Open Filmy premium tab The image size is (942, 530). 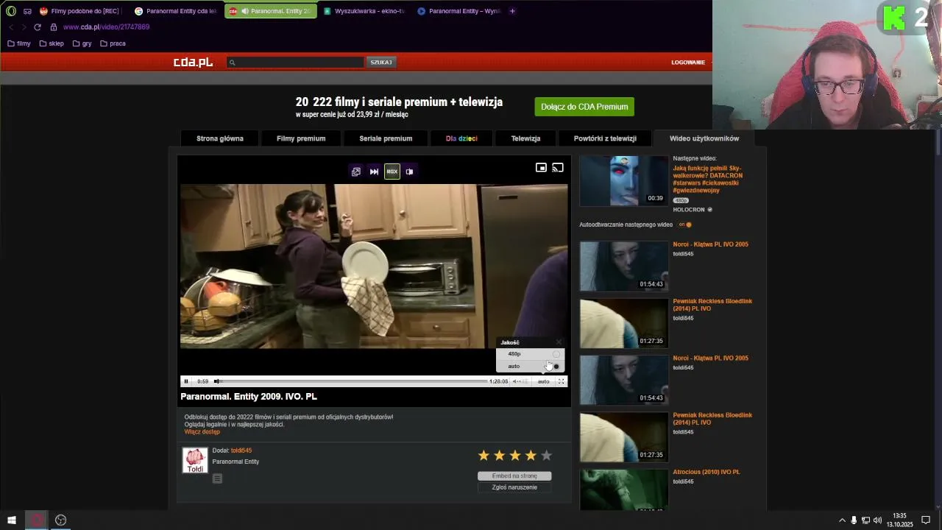pyautogui.click(x=301, y=138)
